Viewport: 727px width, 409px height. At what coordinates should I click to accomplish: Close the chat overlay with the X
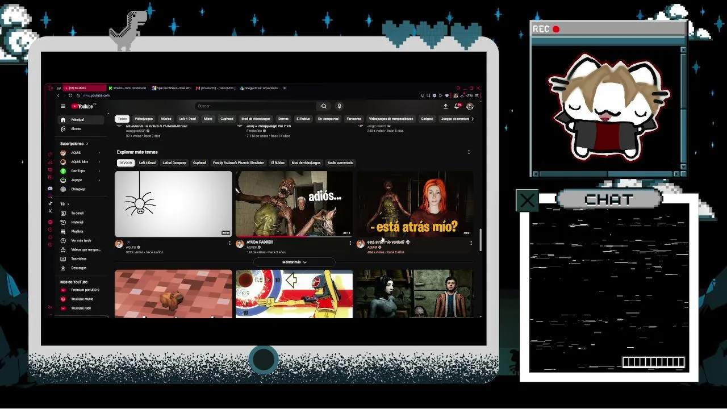528,201
